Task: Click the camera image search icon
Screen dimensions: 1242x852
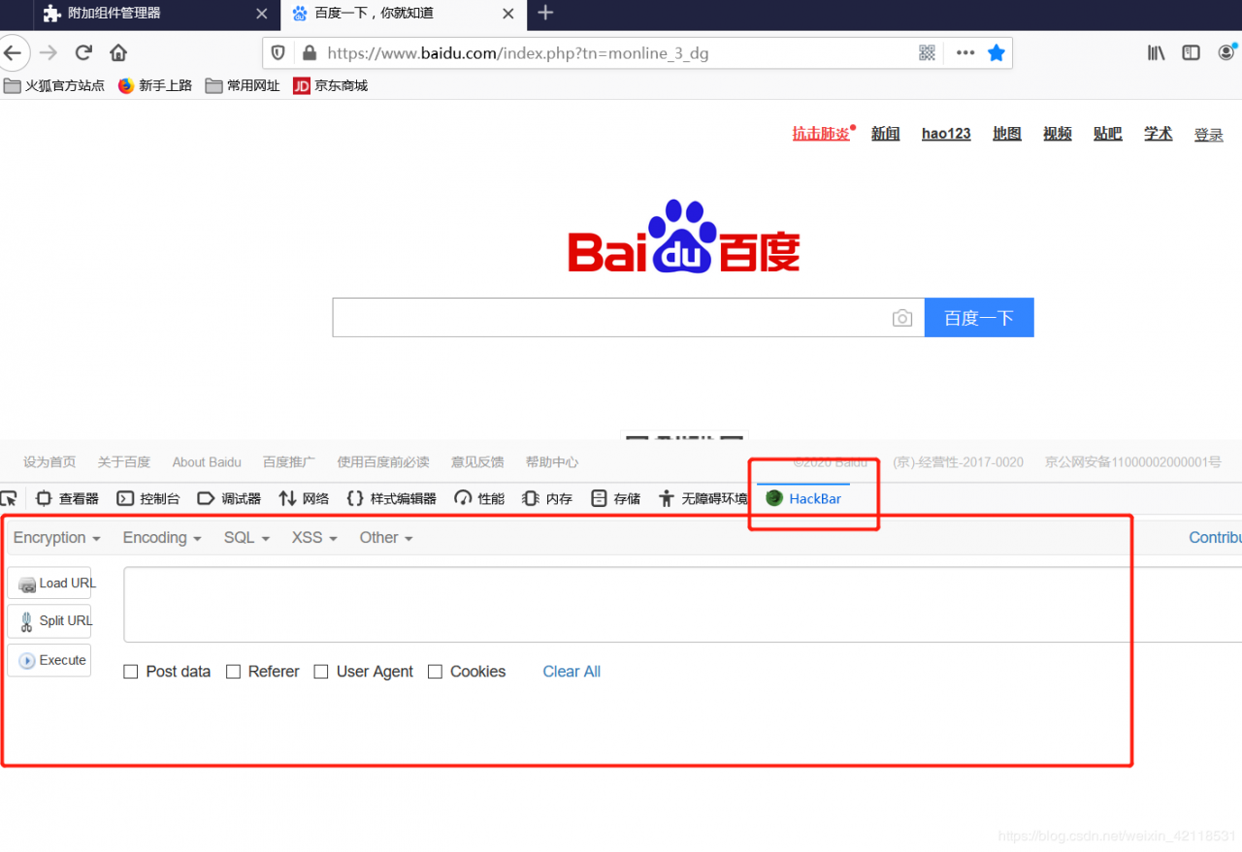Action: point(902,318)
